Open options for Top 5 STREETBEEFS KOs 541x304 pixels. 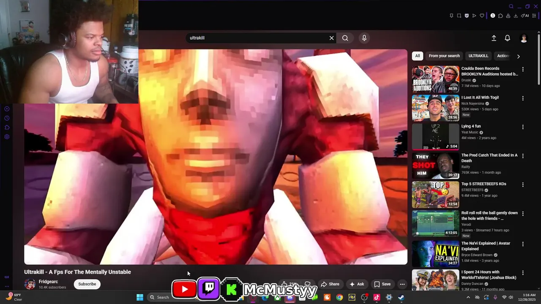coord(523,185)
